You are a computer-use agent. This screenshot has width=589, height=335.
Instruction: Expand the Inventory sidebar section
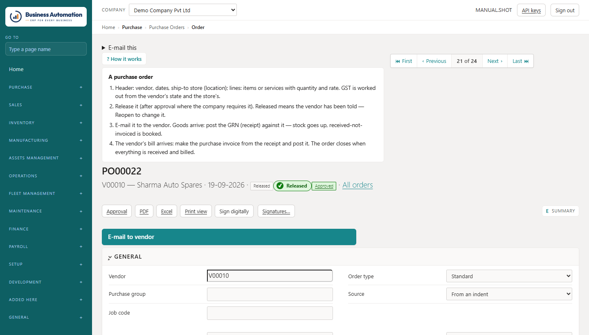click(46, 123)
